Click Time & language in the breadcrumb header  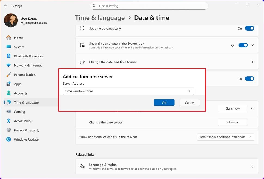(x=100, y=17)
